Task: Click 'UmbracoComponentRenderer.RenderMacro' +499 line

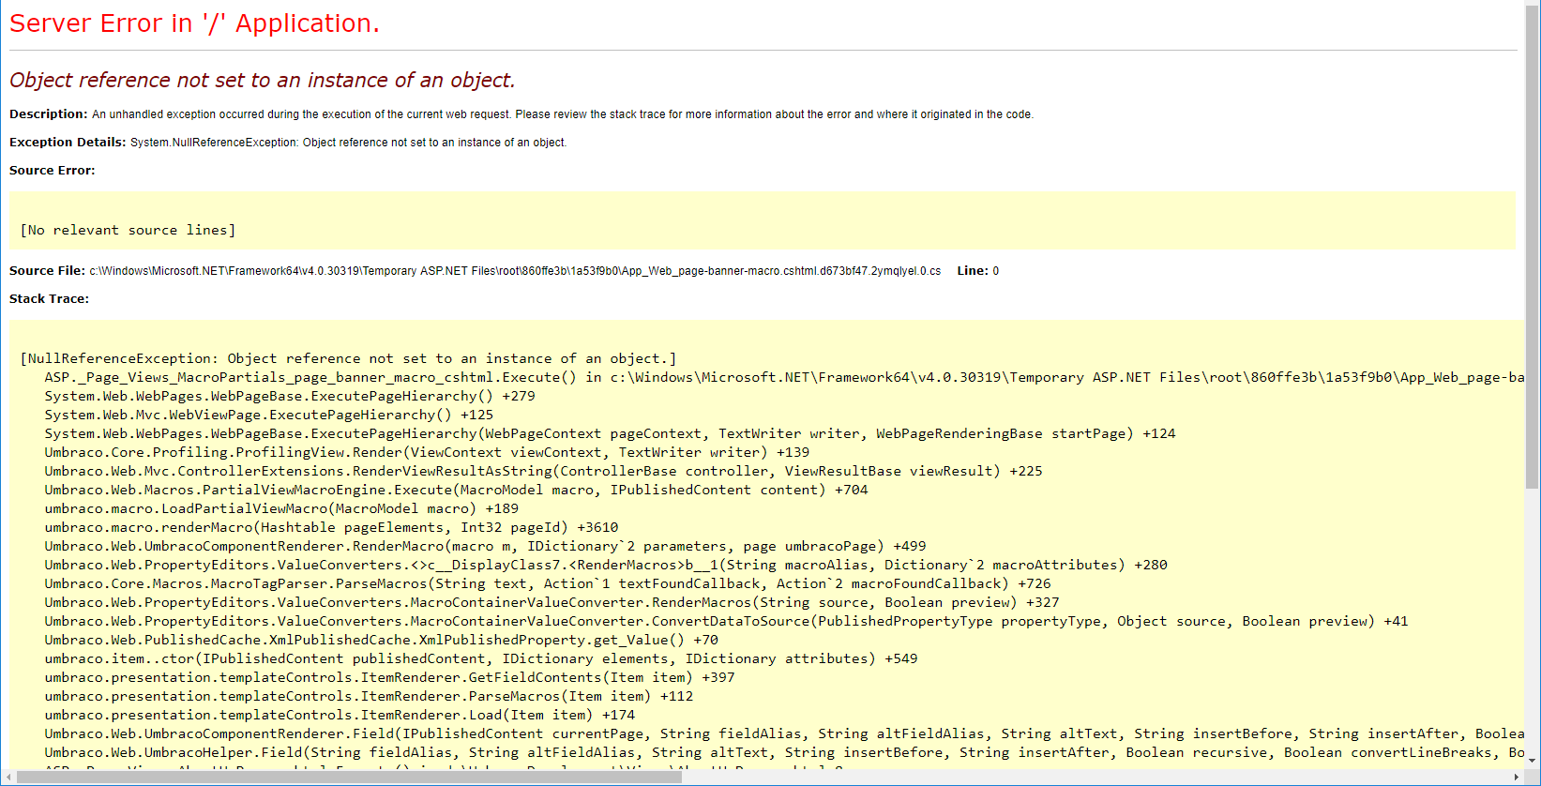Action: (x=485, y=546)
